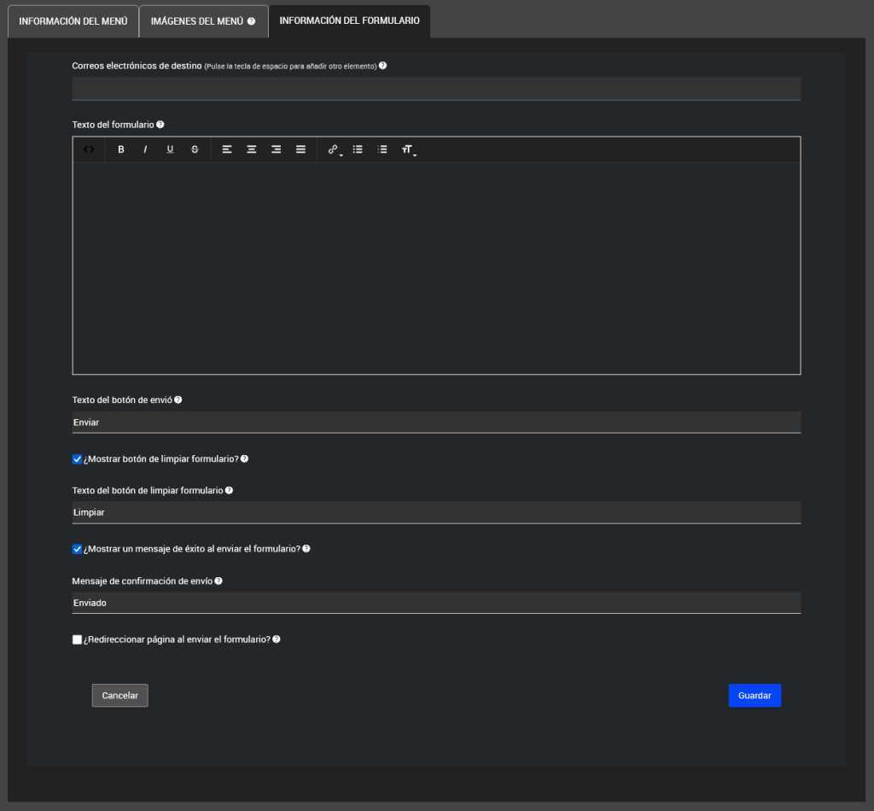Insert a numbered list

pos(382,149)
